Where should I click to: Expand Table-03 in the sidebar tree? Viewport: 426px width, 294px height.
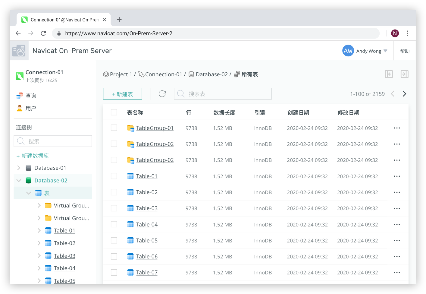tap(39, 256)
